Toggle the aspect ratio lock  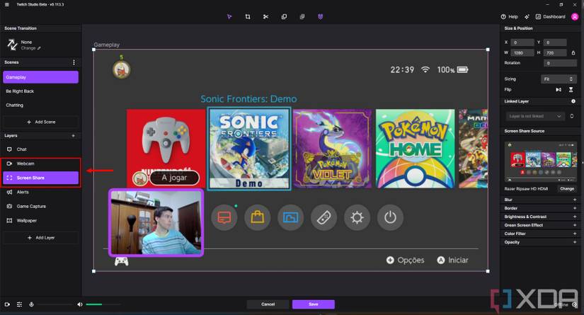point(573,52)
